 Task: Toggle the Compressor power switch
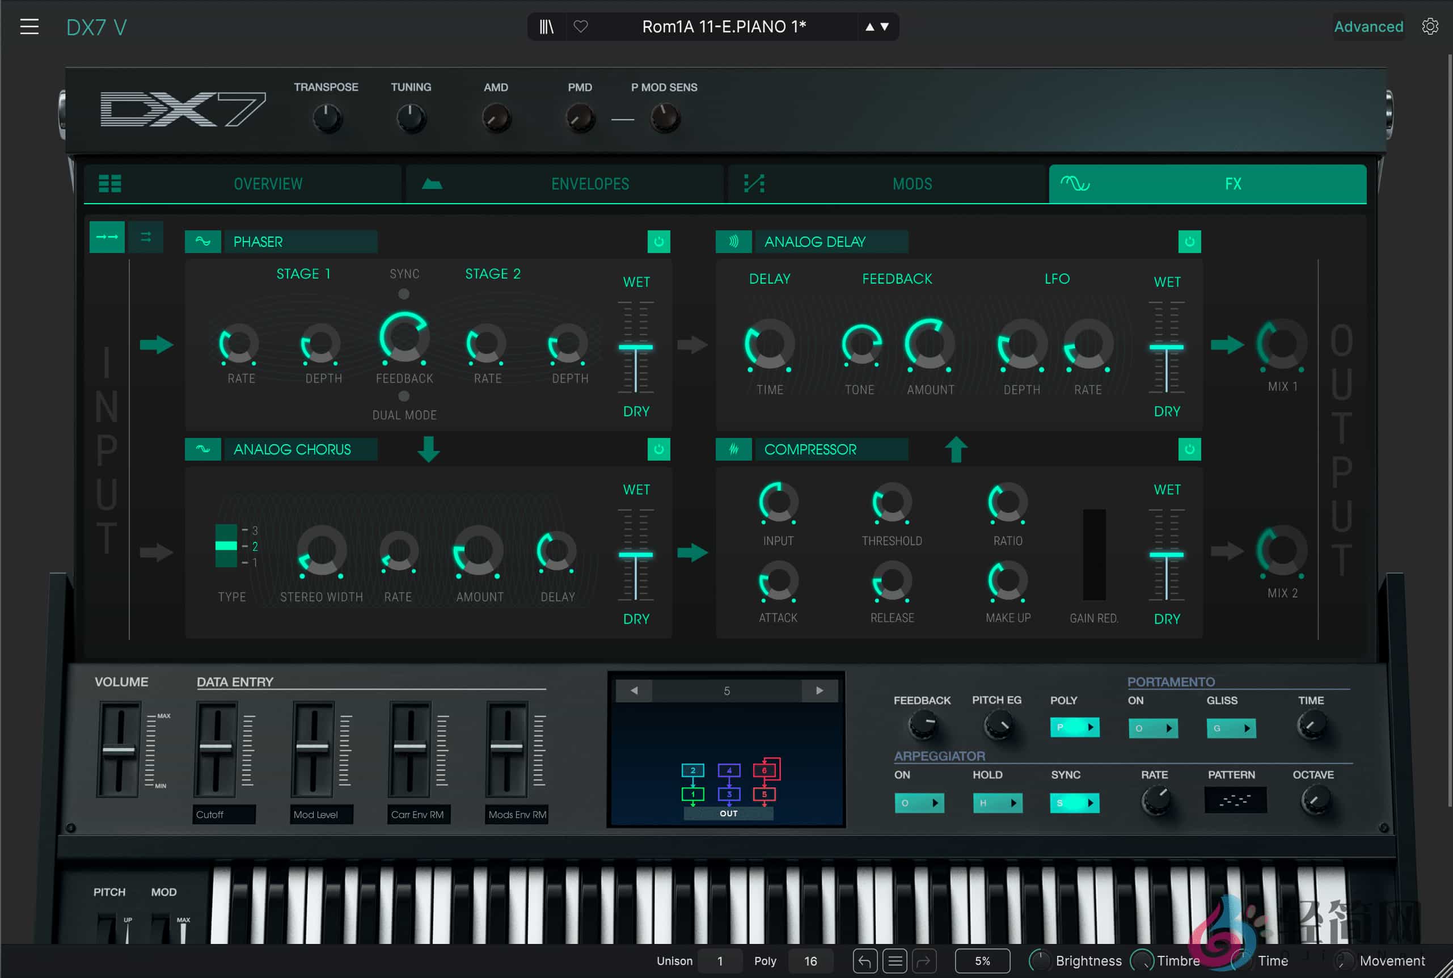tap(1190, 449)
